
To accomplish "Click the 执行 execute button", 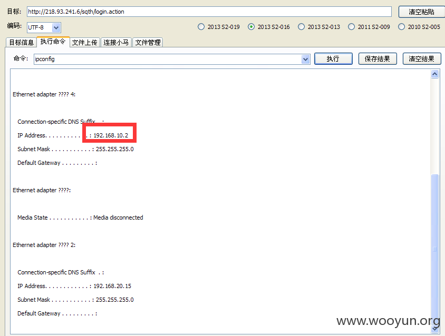I will (x=333, y=58).
